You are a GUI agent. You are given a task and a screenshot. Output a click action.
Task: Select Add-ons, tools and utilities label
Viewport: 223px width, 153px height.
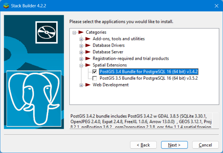(119, 39)
